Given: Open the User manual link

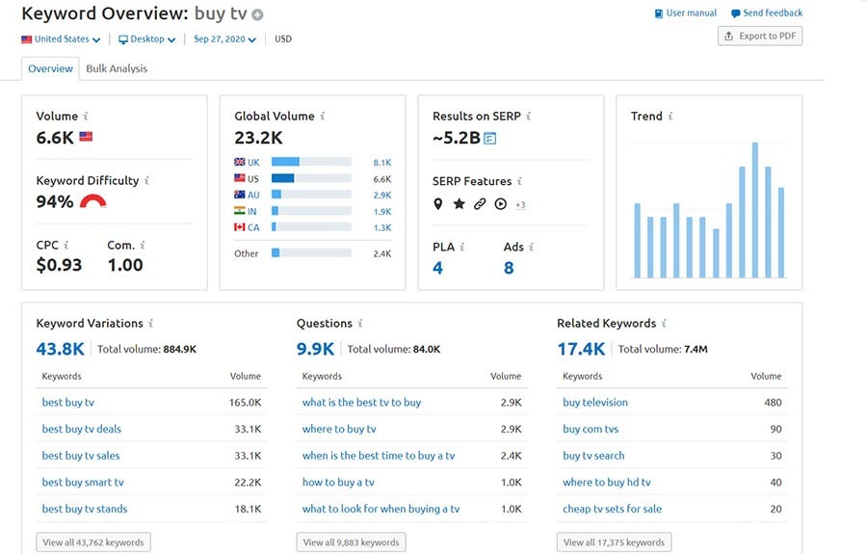Looking at the screenshot, I should [685, 13].
